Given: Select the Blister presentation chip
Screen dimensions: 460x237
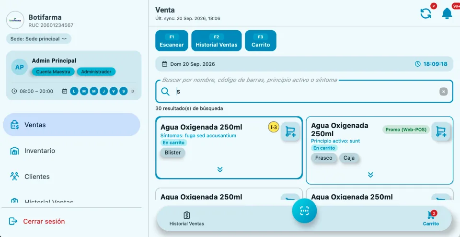Looking at the screenshot, I should coord(172,153).
